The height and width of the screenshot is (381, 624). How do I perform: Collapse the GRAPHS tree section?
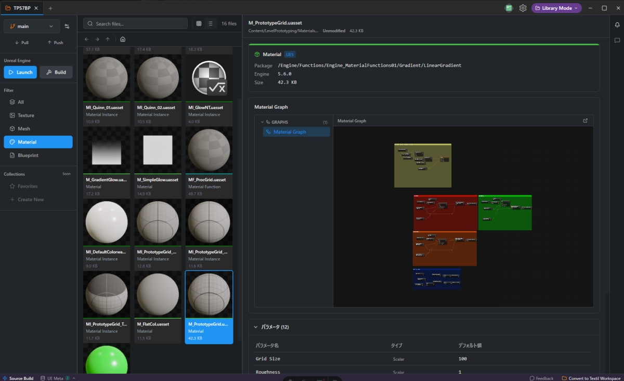tap(263, 122)
